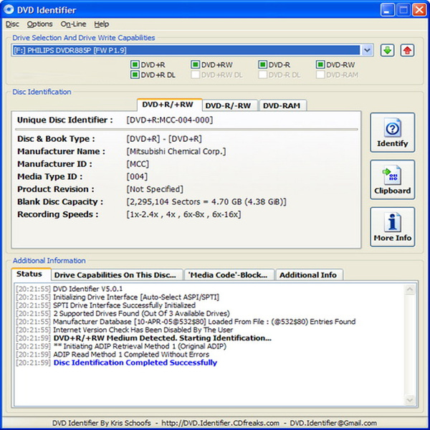Click the Identify disc button
The image size is (430, 430).
(x=393, y=133)
